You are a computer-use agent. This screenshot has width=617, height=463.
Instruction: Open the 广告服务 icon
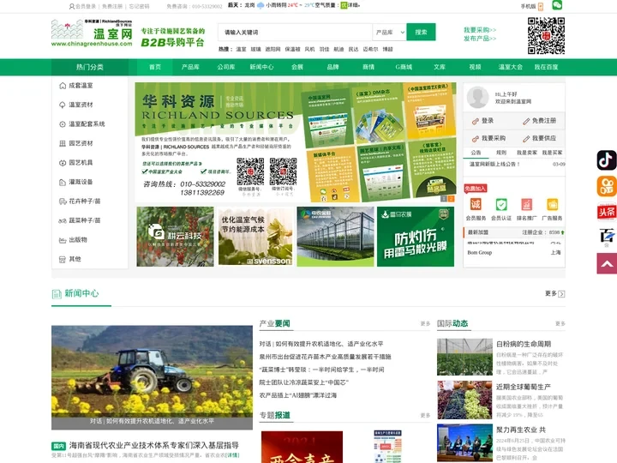tap(552, 204)
